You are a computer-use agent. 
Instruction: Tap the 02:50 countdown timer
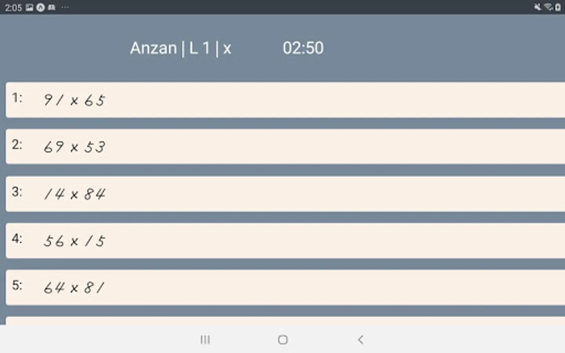click(303, 48)
